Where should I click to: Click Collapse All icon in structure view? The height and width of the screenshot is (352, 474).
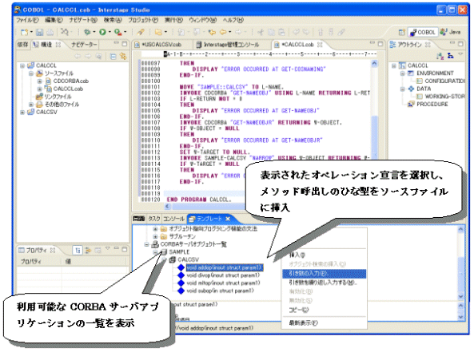(x=113, y=57)
